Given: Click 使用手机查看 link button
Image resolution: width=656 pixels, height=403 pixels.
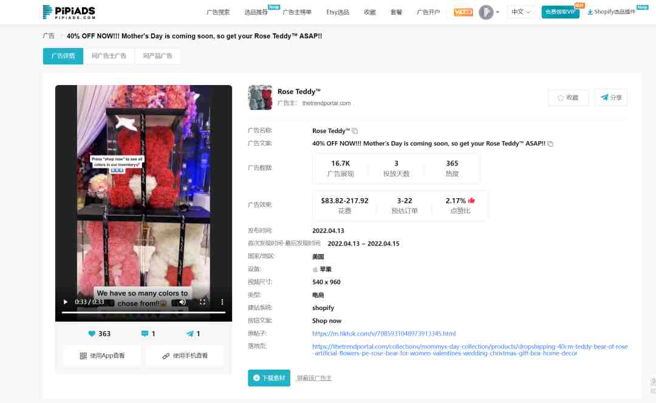Looking at the screenshot, I should pyautogui.click(x=185, y=356).
